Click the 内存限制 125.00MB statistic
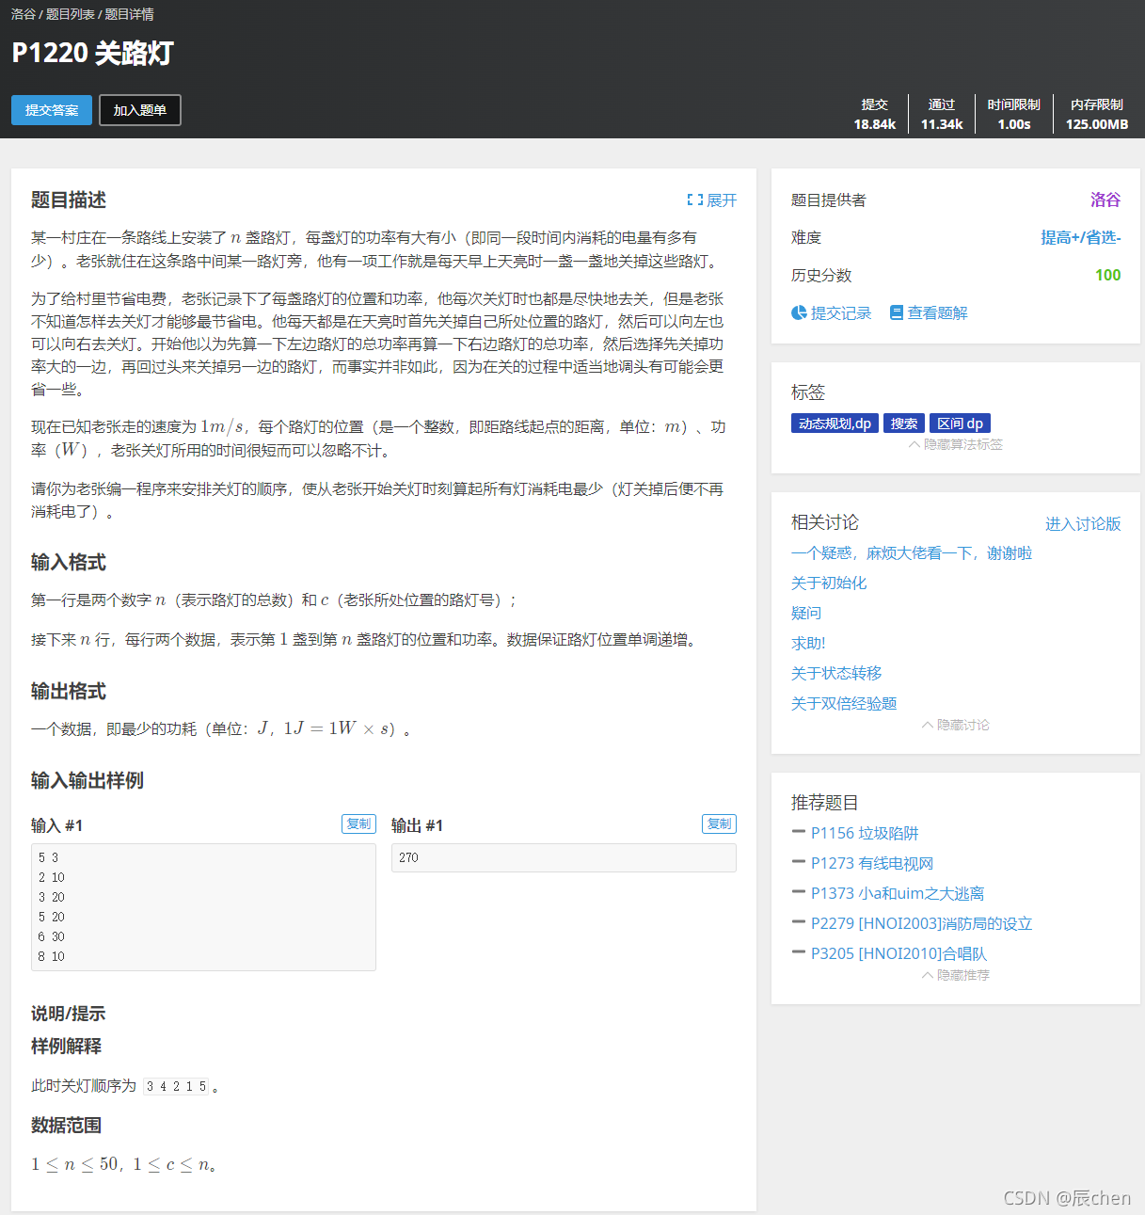Viewport: 1145px width, 1215px height. (1097, 114)
